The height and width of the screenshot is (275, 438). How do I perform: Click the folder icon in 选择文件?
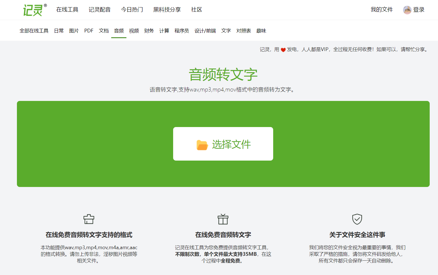click(x=202, y=145)
